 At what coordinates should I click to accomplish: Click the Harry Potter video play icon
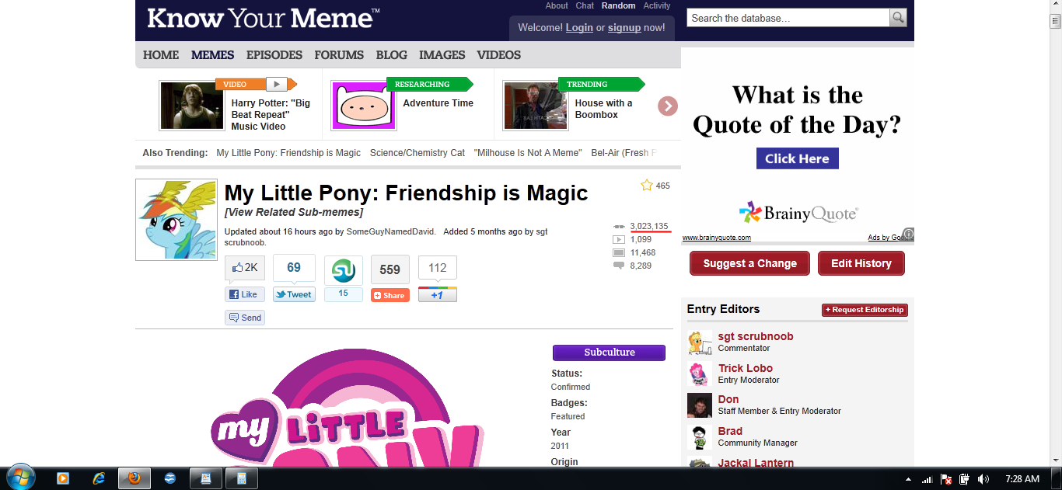tap(276, 84)
